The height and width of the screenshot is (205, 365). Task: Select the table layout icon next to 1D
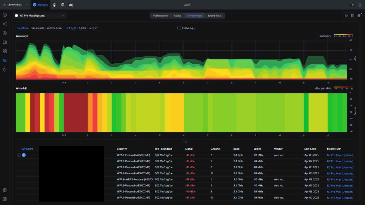352,16
